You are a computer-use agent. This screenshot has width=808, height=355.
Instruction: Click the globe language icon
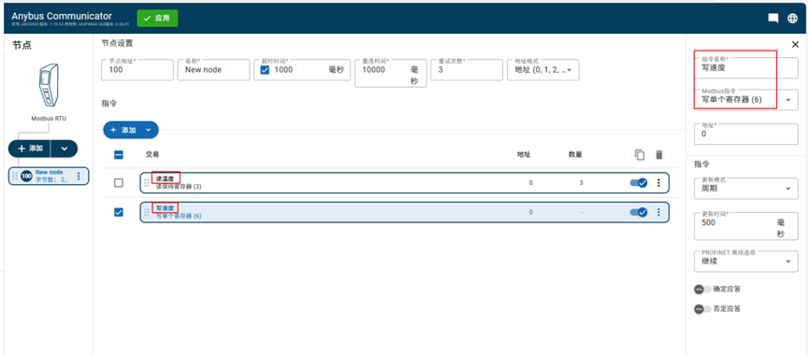pos(792,18)
